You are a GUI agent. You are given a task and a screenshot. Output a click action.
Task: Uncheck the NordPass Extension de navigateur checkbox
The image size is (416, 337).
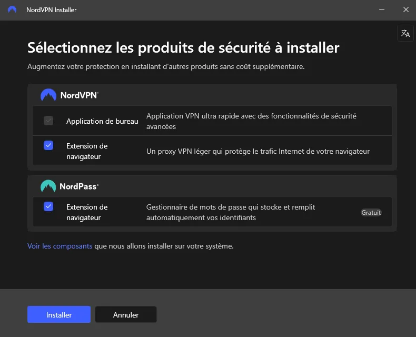click(48, 206)
